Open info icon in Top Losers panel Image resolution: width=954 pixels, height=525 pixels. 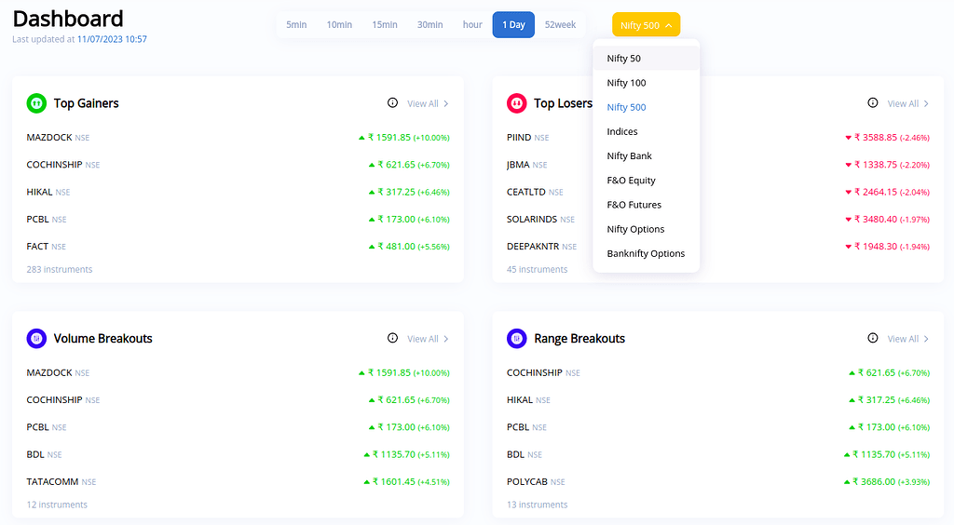pyautogui.click(x=872, y=102)
